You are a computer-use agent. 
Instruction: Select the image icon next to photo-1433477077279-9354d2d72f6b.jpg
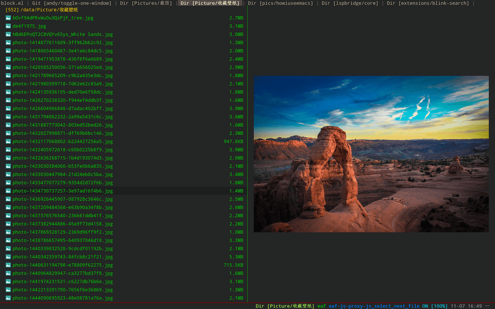click(x=8, y=183)
